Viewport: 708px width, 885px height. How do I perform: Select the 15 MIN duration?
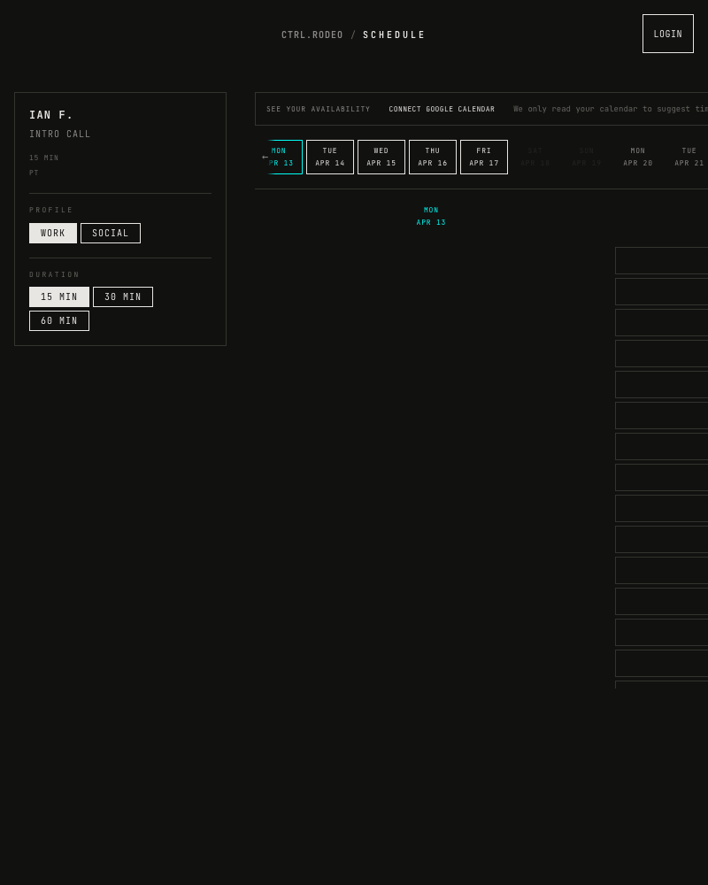58,296
